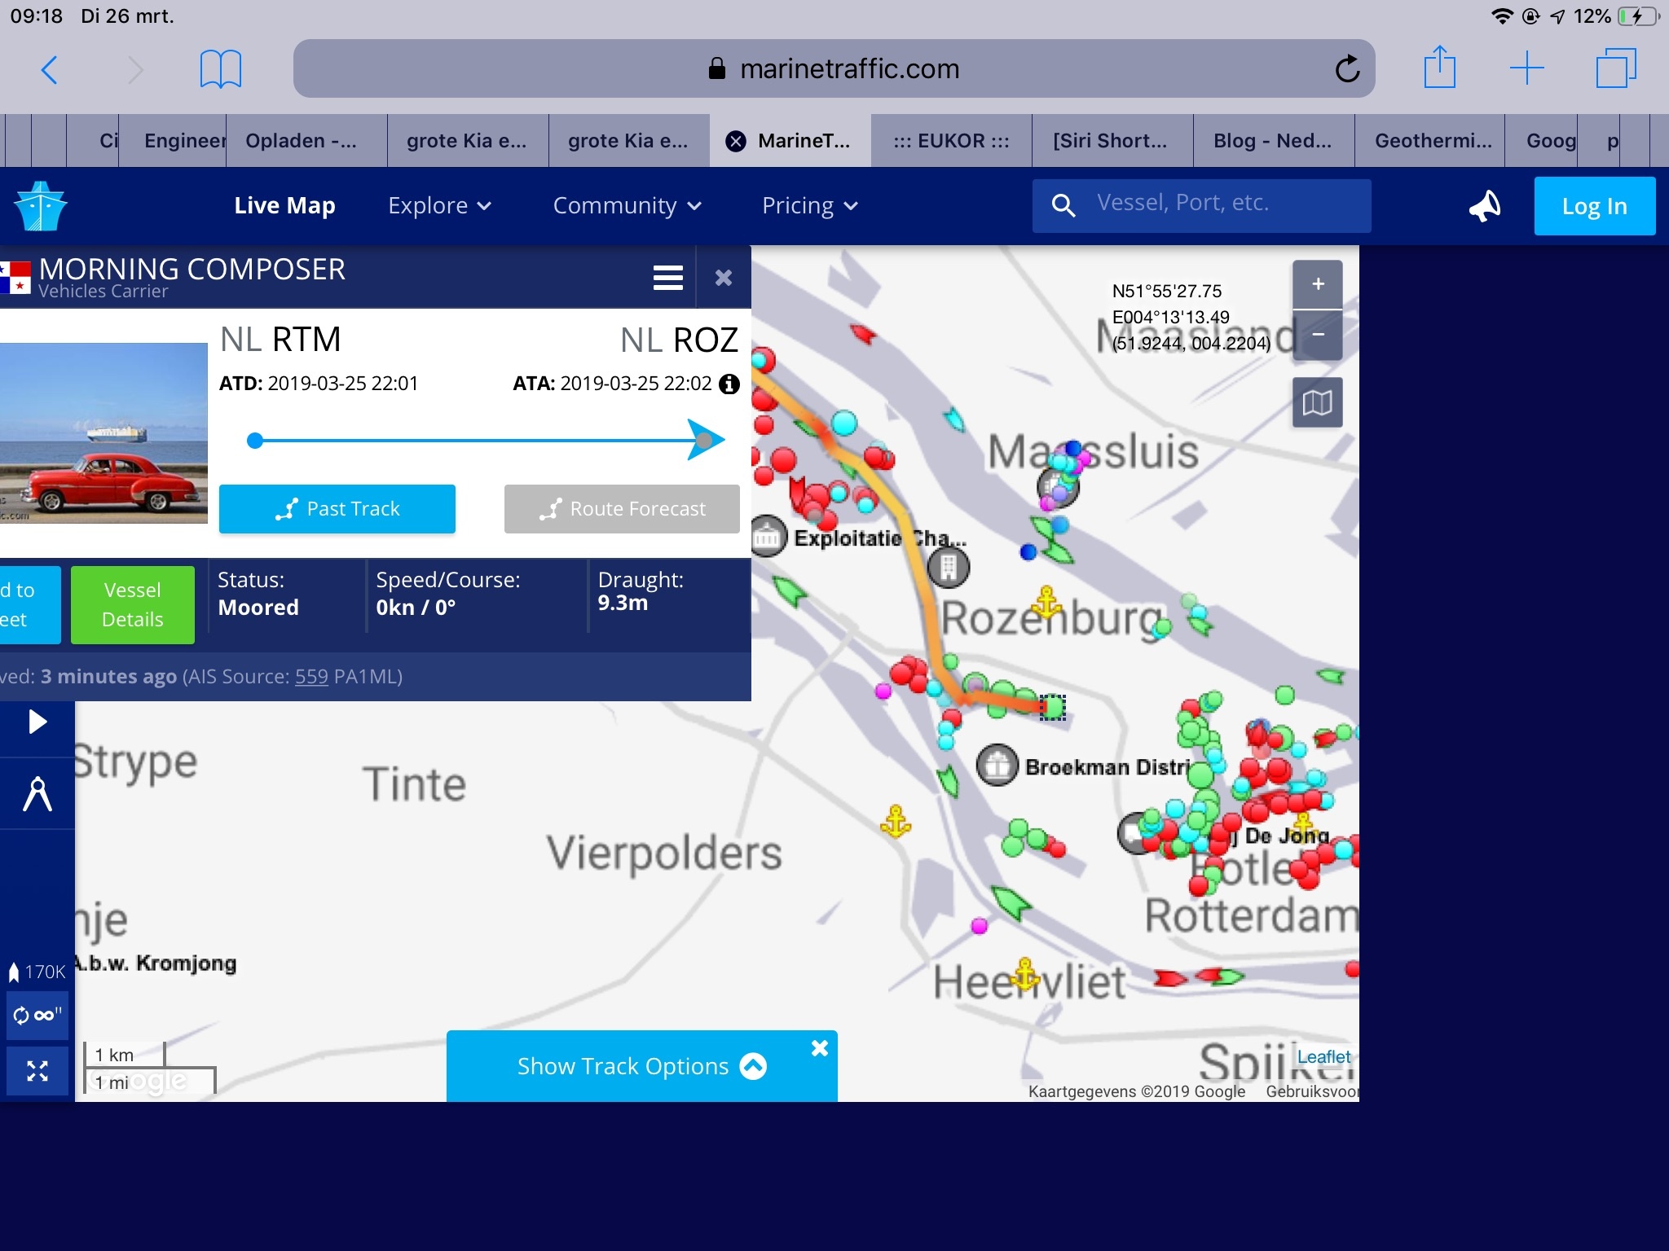Open the Live Map menu item
Screen dimensions: 1669x1251
point(284,206)
